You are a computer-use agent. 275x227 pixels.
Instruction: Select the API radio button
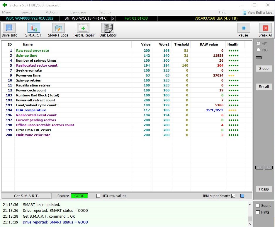pyautogui.click(x=258, y=44)
